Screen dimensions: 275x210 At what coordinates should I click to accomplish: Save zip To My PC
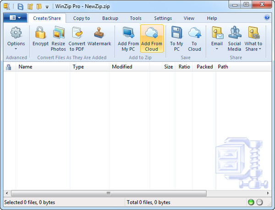pos(176,33)
